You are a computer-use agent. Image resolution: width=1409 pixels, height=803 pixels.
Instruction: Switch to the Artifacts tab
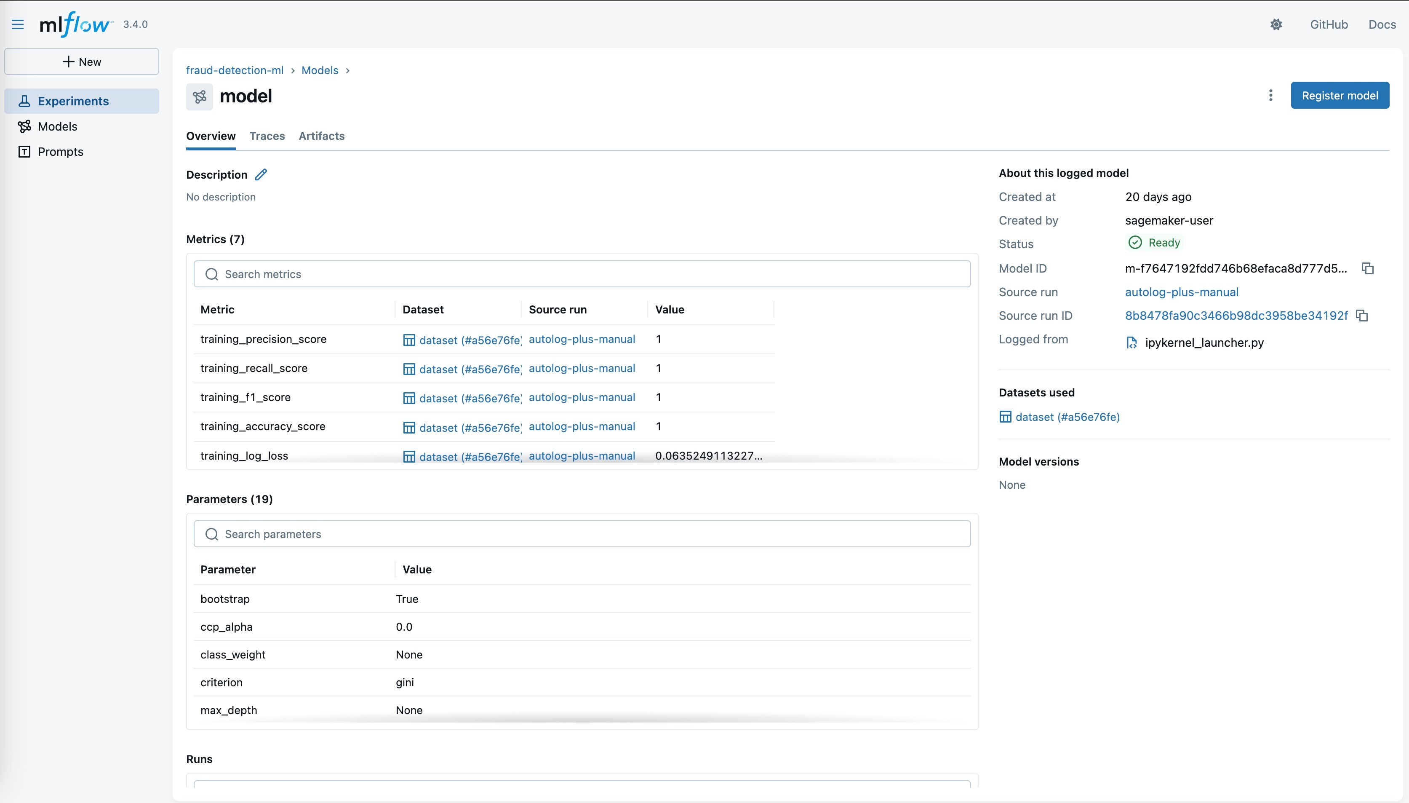(x=321, y=136)
